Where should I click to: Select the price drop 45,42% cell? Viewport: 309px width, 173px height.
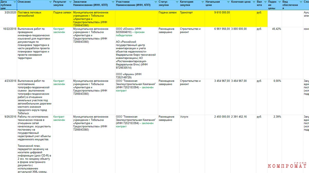click(x=274, y=53)
